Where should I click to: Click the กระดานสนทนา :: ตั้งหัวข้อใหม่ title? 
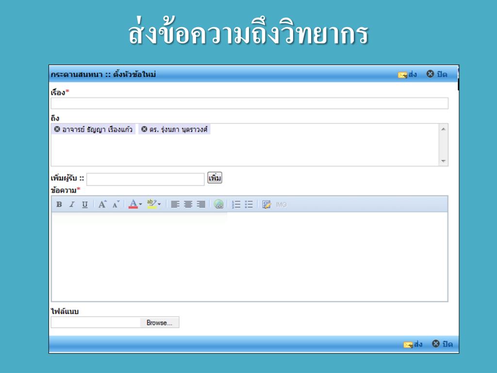coord(103,74)
